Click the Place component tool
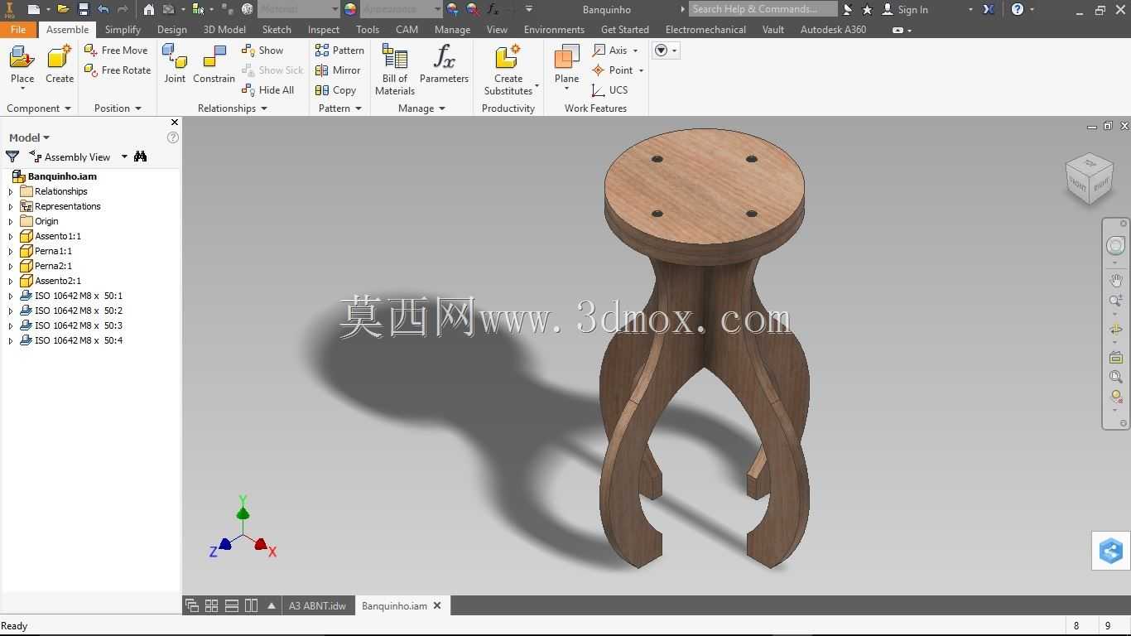Viewport: 1131px width, 636px height. 22,66
